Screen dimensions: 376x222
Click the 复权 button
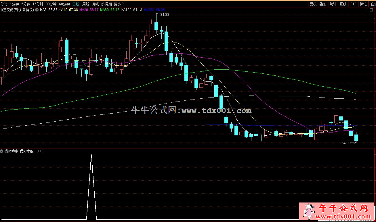pyautogui.click(x=313, y=4)
